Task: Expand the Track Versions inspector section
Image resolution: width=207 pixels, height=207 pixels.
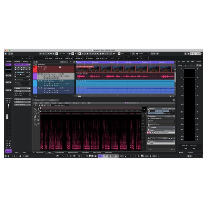Action: click(x=22, y=99)
